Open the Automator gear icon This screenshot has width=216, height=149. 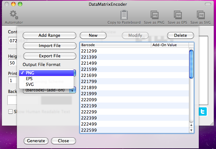pyautogui.click(x=14, y=15)
